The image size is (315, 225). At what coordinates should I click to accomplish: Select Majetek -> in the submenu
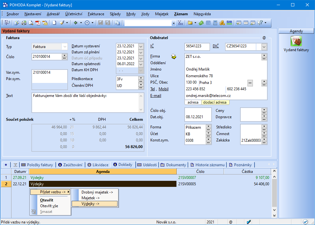click(95, 198)
